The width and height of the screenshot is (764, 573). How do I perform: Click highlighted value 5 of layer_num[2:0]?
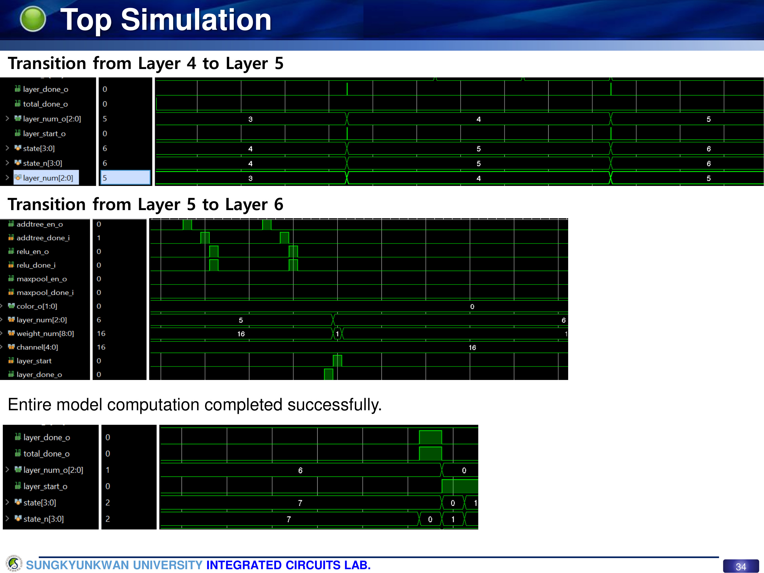pyautogui.click(x=125, y=178)
